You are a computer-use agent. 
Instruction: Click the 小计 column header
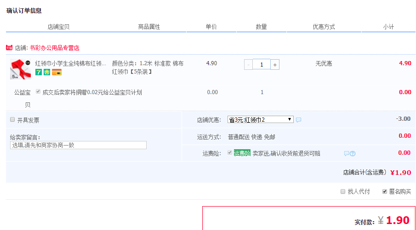[x=388, y=27]
